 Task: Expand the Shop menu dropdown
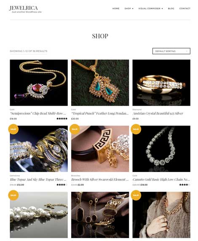coord(129,8)
